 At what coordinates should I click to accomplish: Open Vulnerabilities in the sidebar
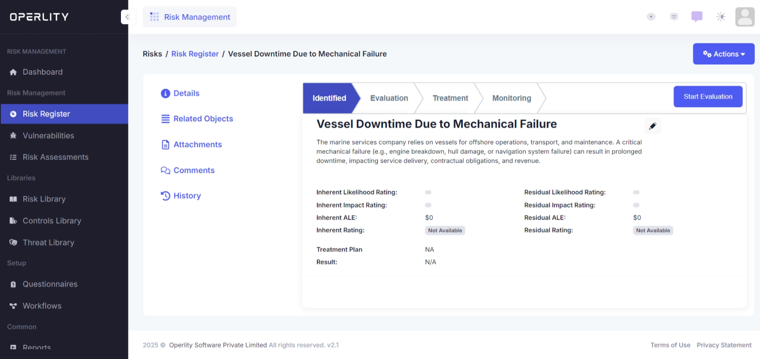pos(48,136)
